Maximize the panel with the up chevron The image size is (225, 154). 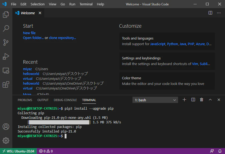[x=210, y=100]
